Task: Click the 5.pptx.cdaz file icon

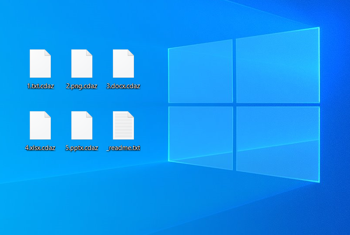Action: [x=82, y=125]
